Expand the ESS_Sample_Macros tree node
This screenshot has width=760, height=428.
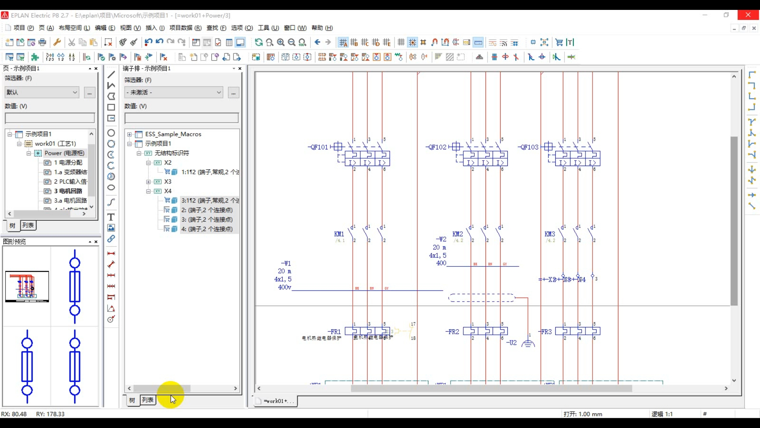pos(129,134)
